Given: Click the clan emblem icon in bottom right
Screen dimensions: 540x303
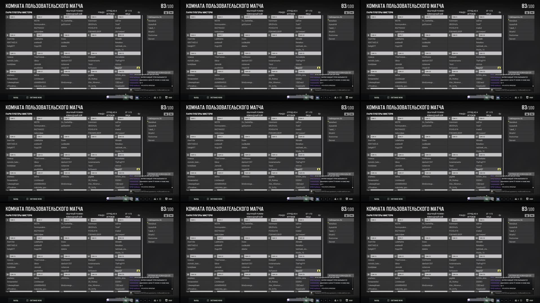Looking at the screenshot, I should click(166, 98).
